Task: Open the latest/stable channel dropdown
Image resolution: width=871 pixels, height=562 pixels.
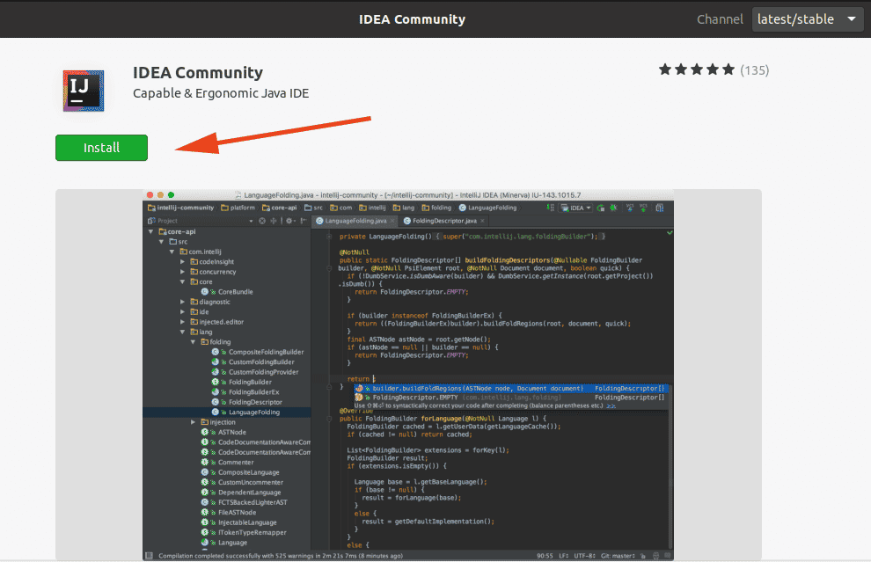Action: click(x=807, y=19)
